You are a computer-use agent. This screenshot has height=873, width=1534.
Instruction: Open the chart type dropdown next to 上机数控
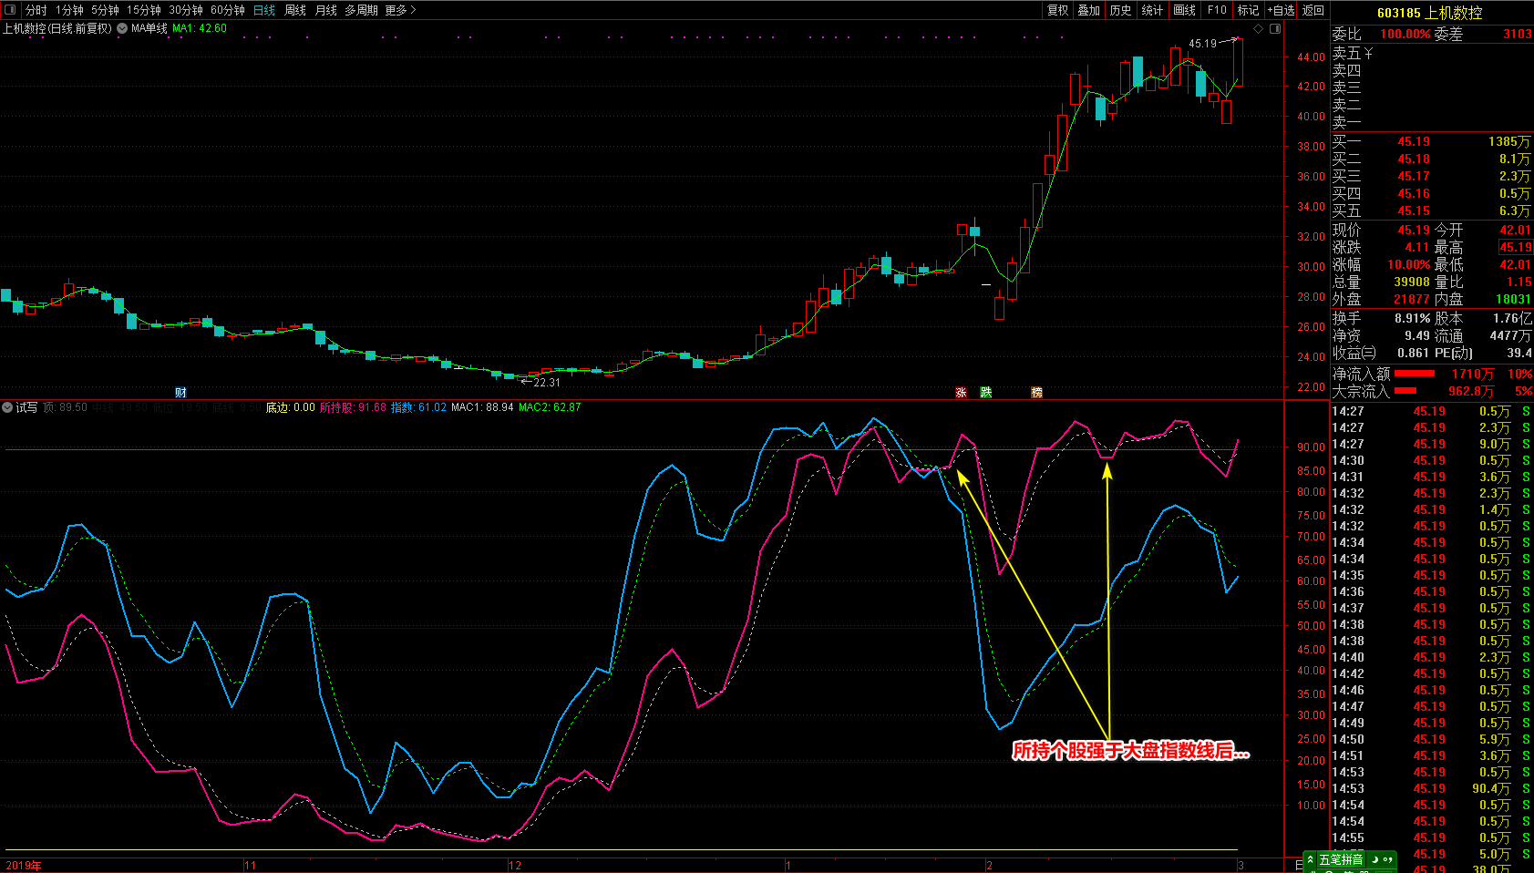[122, 28]
